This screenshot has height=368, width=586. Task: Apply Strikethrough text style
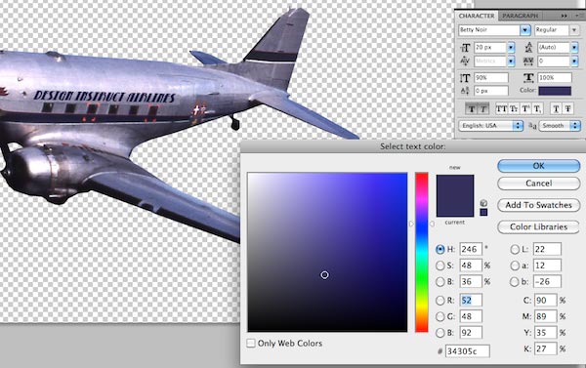[x=568, y=108]
